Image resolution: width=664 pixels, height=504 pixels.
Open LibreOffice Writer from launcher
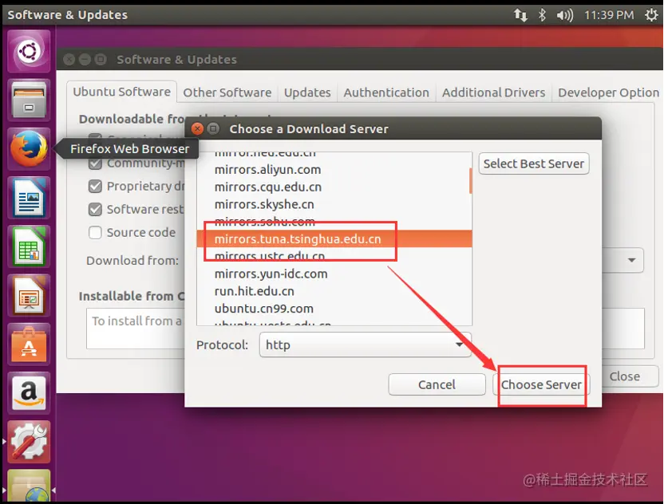[29, 198]
